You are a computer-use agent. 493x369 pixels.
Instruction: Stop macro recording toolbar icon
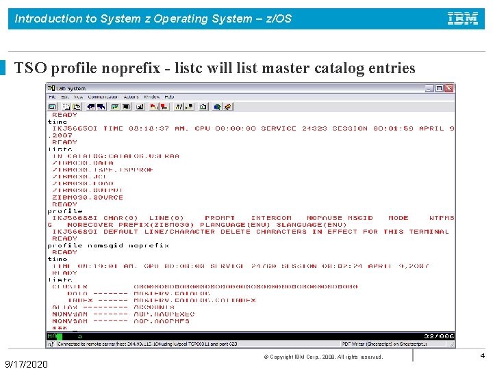click(x=164, y=107)
